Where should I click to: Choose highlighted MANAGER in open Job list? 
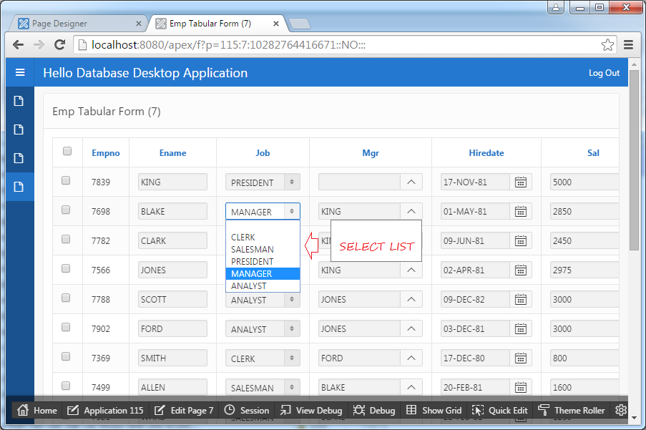(x=263, y=273)
